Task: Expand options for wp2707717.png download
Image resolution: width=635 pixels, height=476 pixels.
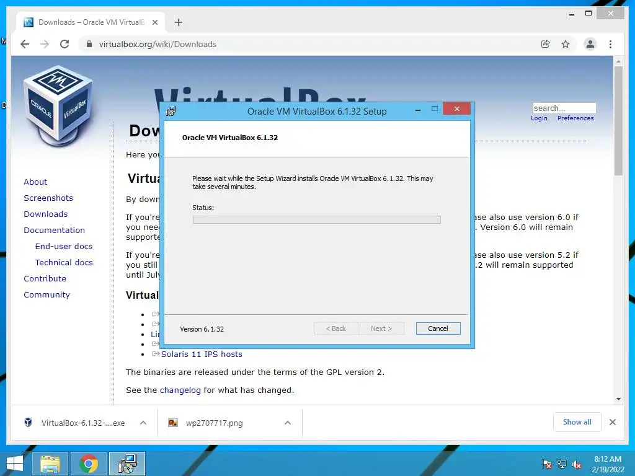Action: click(x=288, y=423)
